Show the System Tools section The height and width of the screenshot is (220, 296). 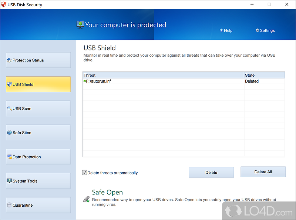(x=38, y=181)
